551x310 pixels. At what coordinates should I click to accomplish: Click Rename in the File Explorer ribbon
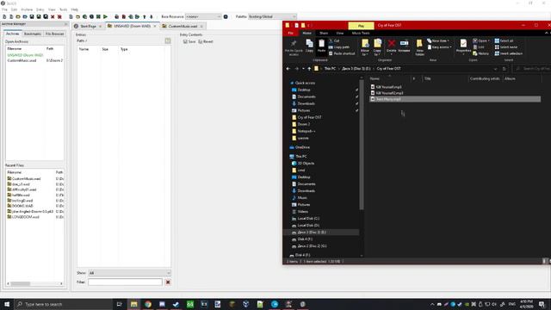pos(404,46)
